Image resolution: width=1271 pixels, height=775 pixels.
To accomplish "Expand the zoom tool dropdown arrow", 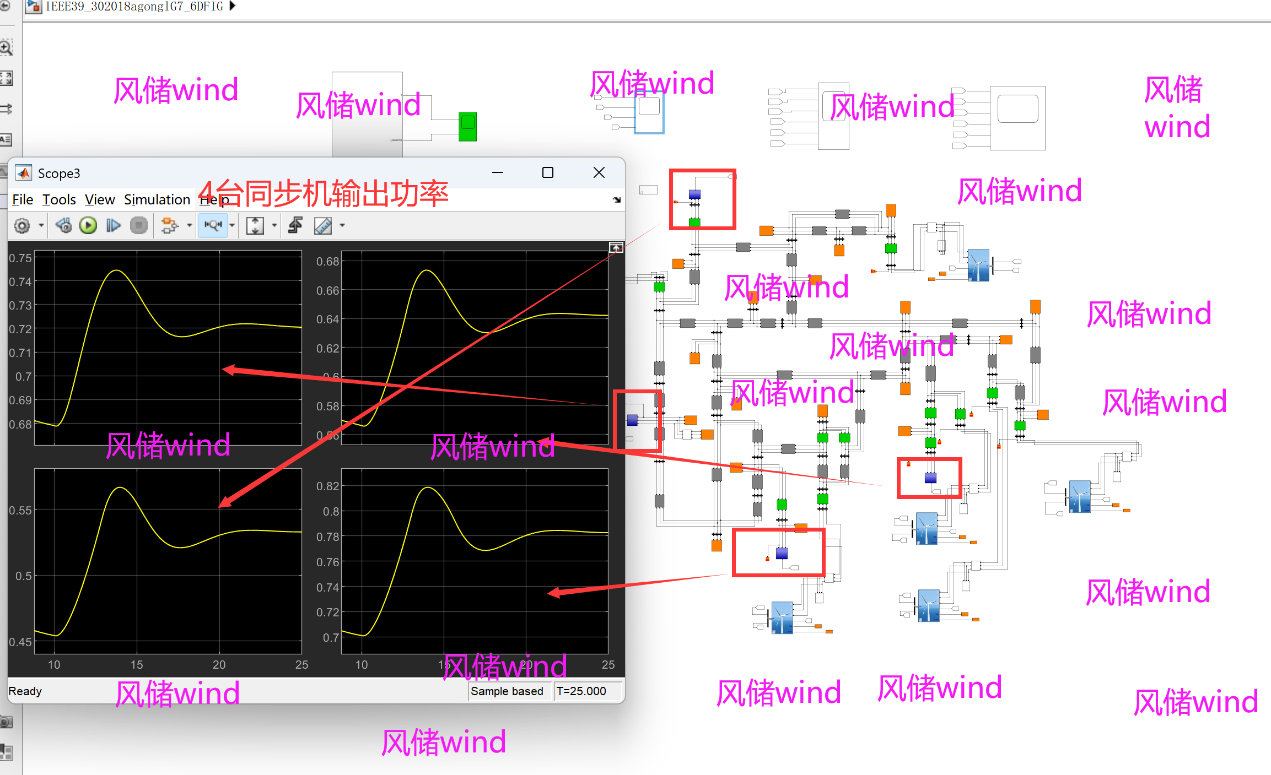I will click(x=232, y=226).
